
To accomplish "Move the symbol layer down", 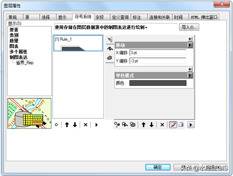I will click(x=152, y=125).
